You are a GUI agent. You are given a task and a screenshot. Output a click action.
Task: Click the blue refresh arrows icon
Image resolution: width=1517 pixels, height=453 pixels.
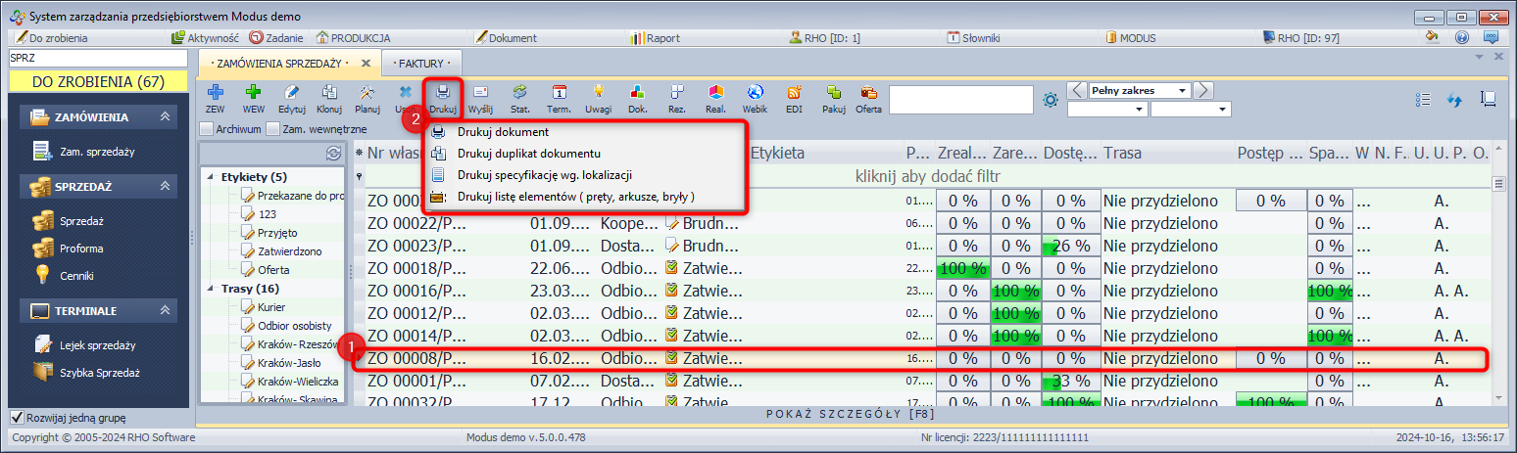click(1455, 100)
